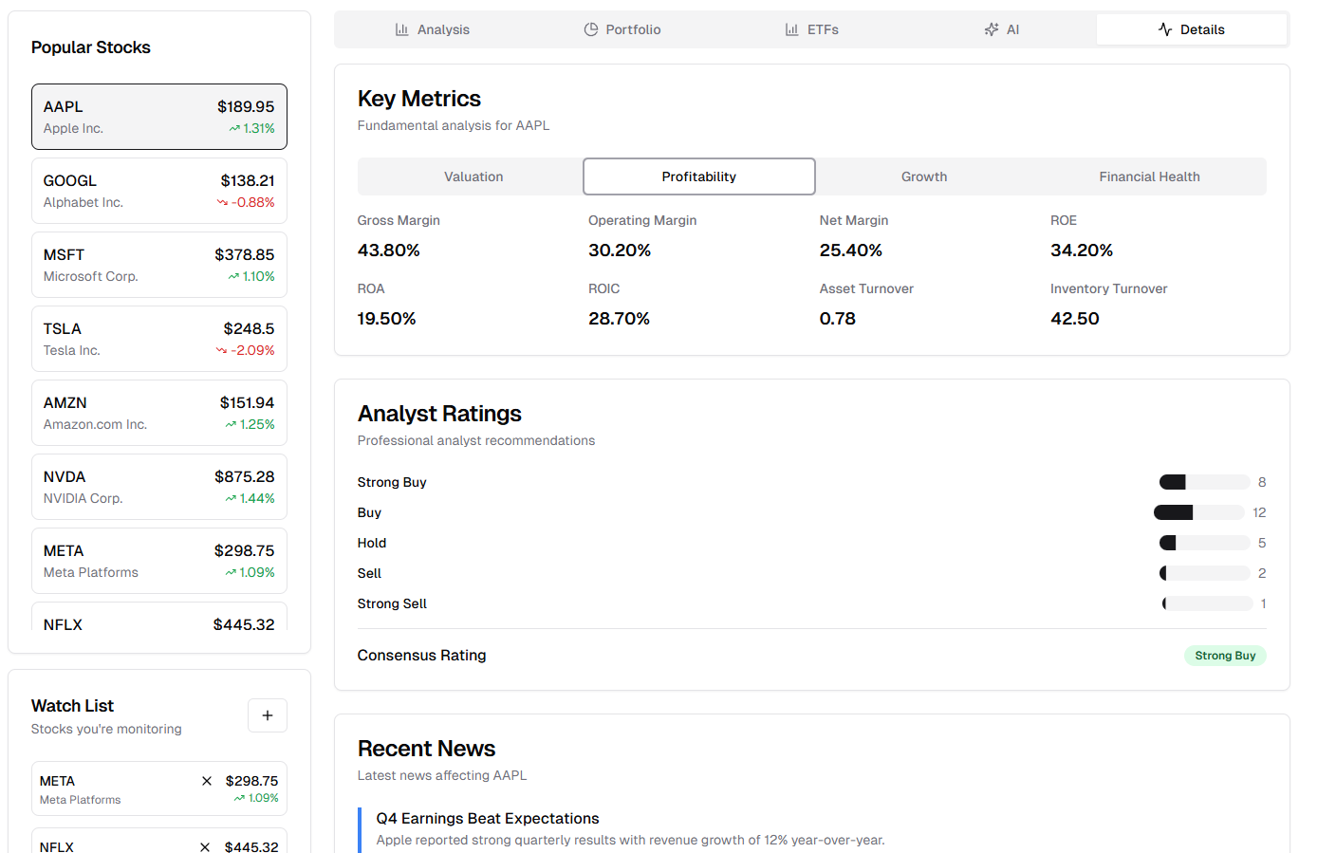Click the Asset Turnover value 0.78

click(838, 319)
